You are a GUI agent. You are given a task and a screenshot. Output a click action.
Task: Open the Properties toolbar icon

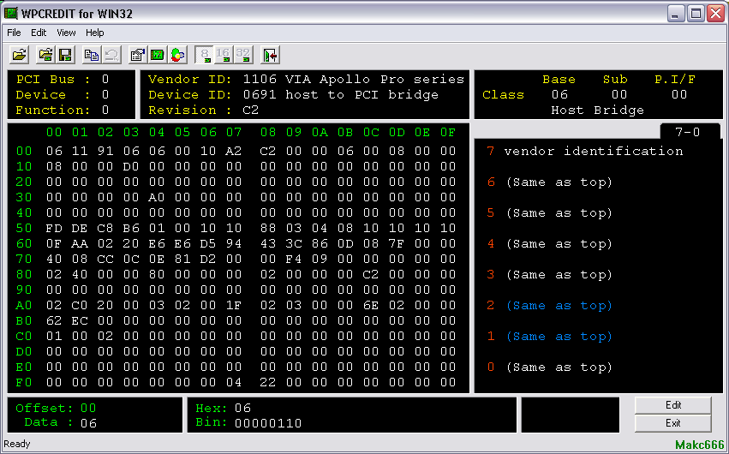click(x=137, y=55)
